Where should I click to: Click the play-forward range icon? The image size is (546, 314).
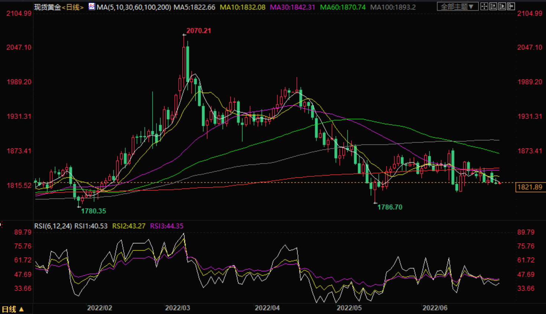pos(502,6)
